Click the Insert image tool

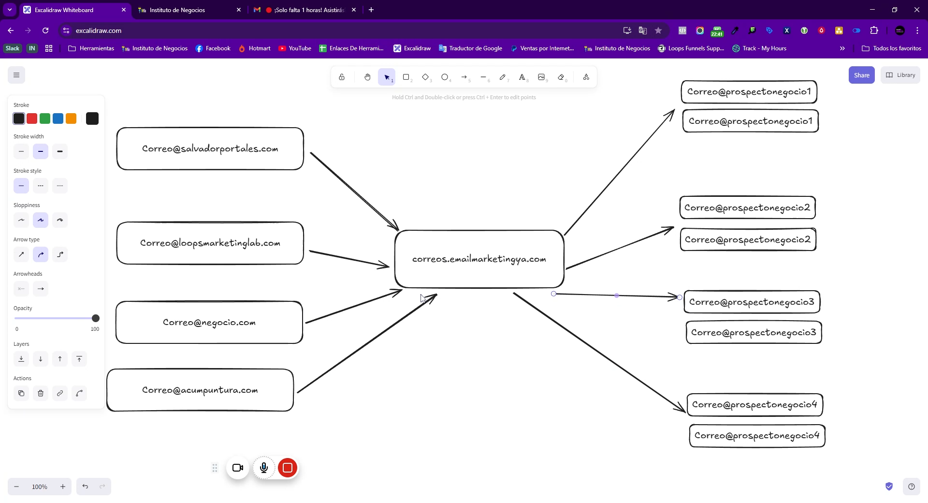(541, 77)
